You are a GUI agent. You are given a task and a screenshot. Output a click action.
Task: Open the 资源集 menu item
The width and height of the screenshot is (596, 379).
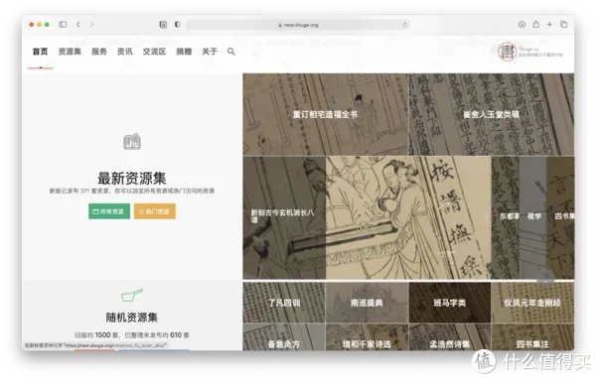70,52
